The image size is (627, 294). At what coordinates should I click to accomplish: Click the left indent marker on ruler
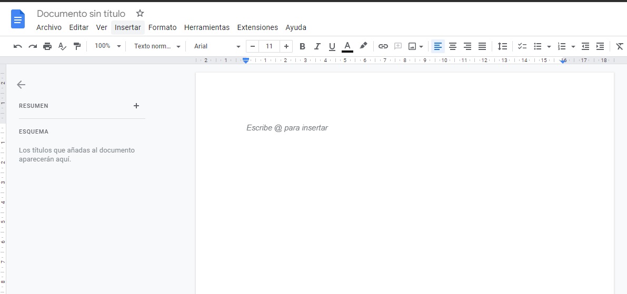[246, 60]
